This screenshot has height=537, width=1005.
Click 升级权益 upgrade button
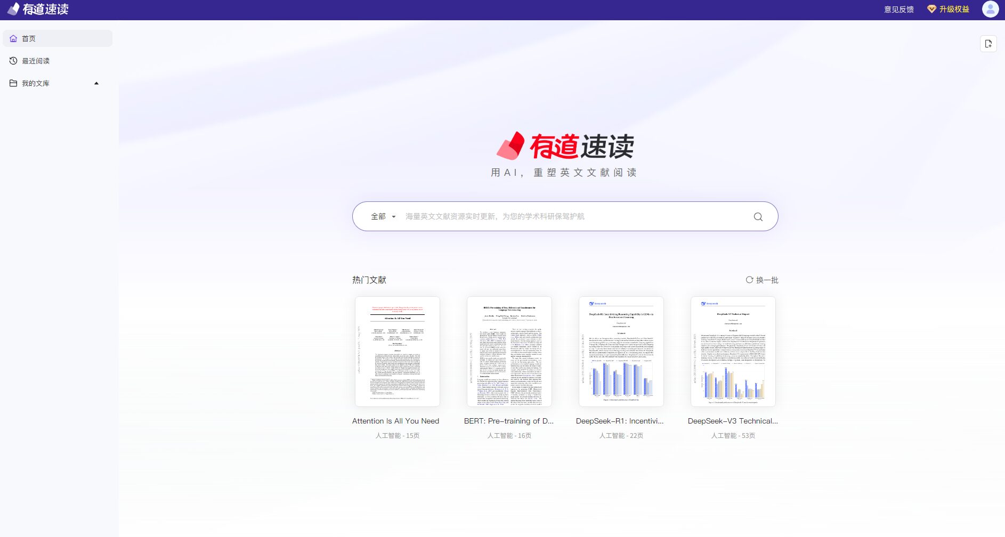coord(954,9)
